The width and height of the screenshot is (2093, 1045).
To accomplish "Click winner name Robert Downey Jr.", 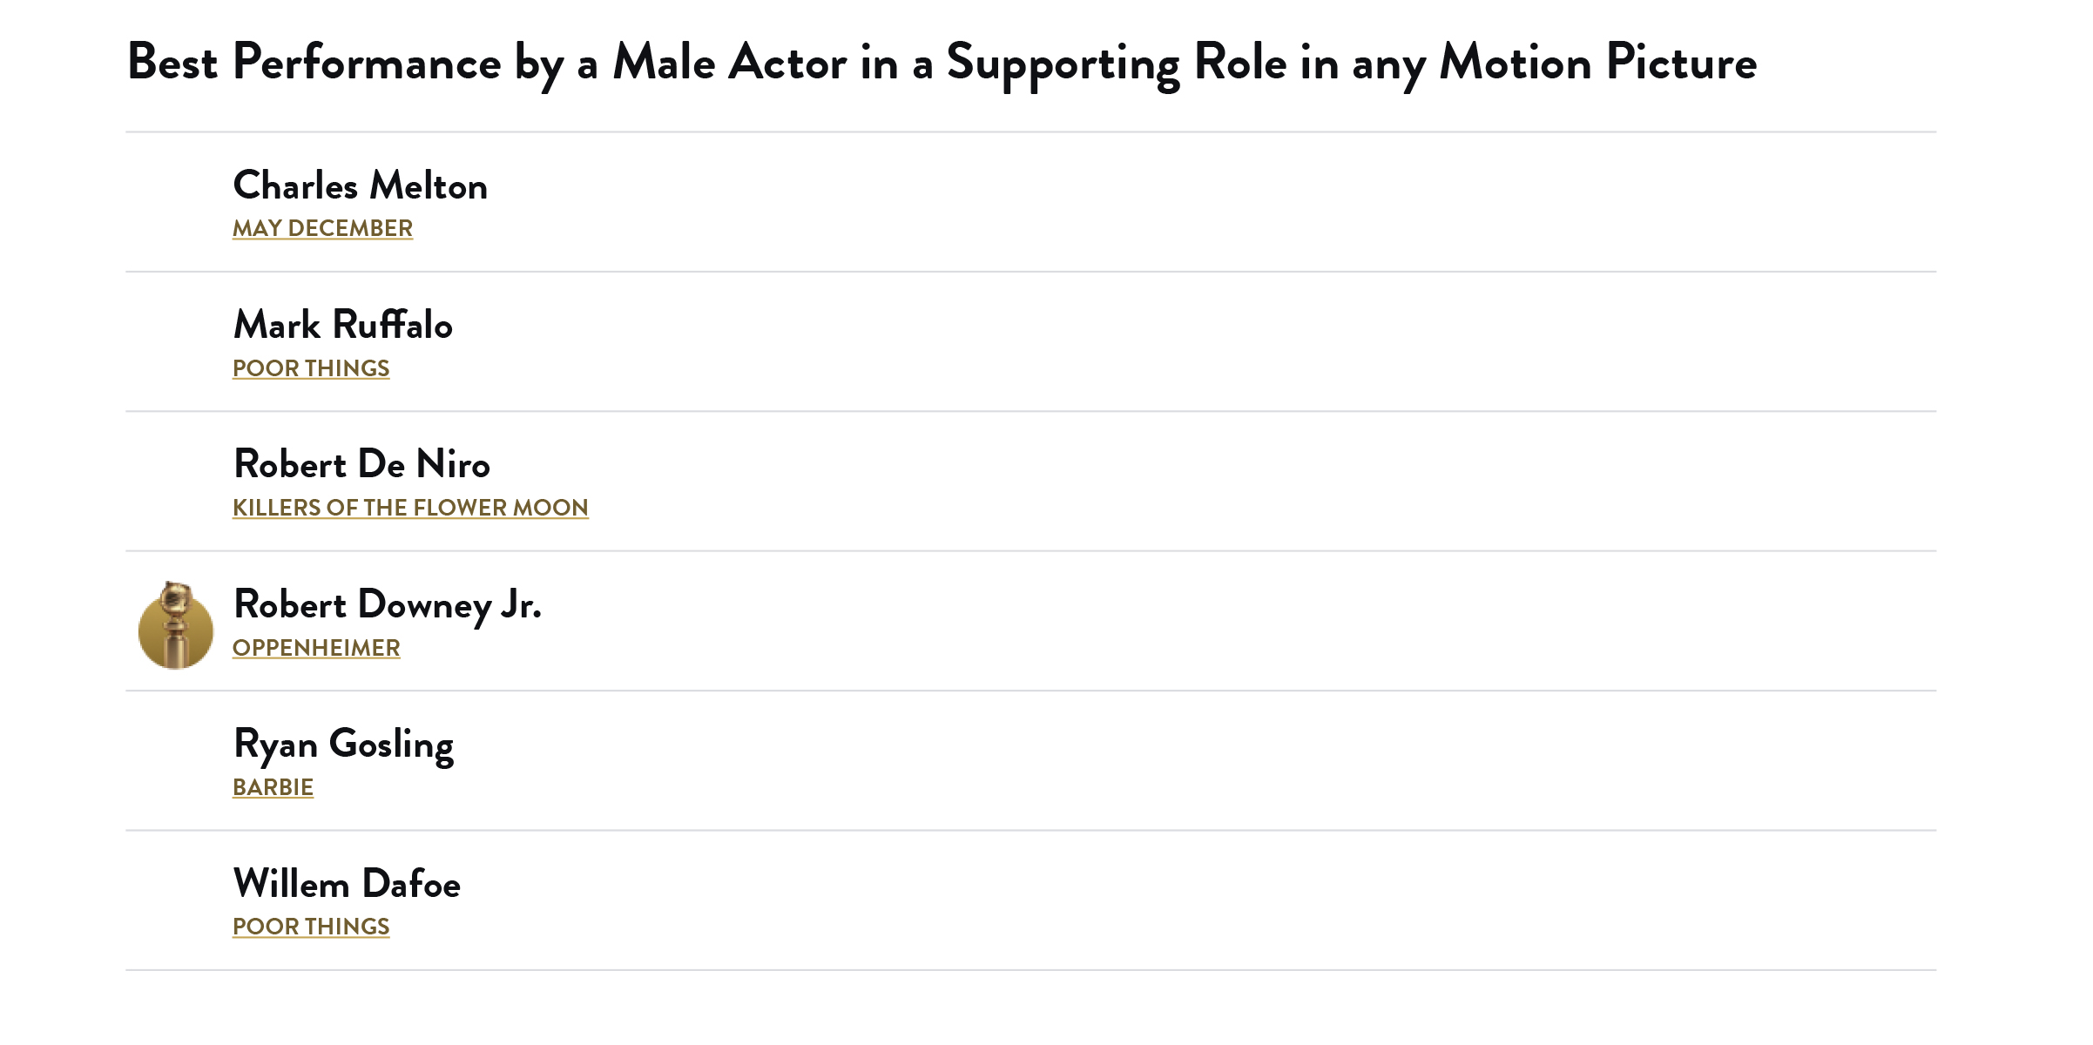I will (x=388, y=605).
